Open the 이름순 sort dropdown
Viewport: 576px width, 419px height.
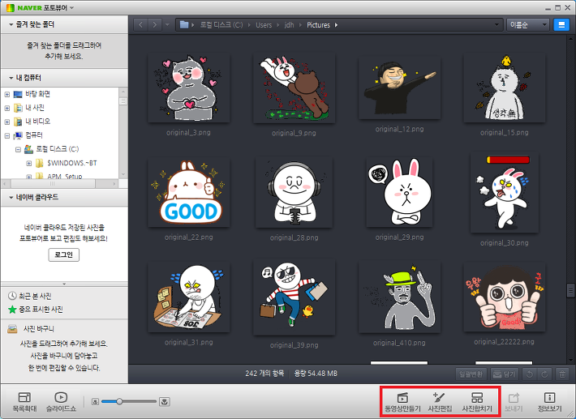(528, 25)
